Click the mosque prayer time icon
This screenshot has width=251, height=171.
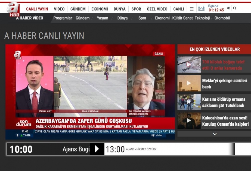pyautogui.click(x=201, y=8)
